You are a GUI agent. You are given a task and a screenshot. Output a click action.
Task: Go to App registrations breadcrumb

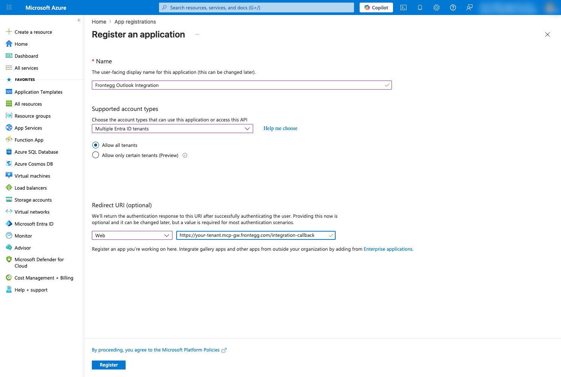tap(135, 22)
